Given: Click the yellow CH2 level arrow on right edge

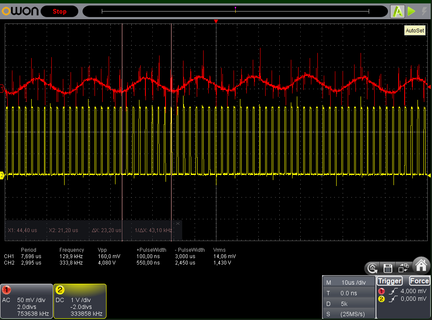Looking at the screenshot, I should click(x=429, y=175).
